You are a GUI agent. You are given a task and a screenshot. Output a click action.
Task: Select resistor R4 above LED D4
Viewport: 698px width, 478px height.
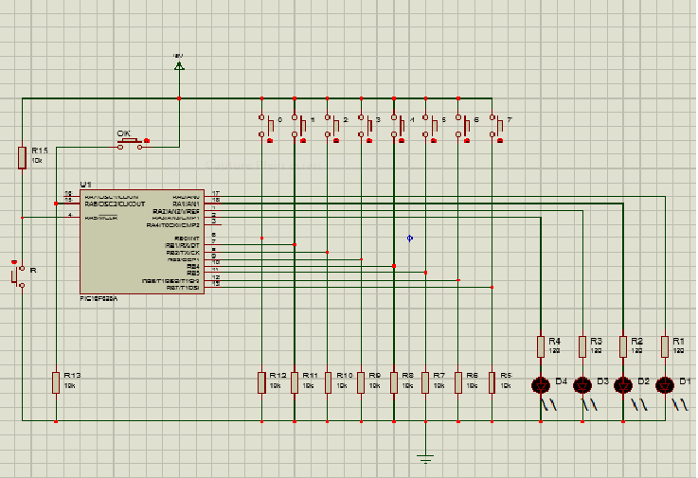pos(541,346)
